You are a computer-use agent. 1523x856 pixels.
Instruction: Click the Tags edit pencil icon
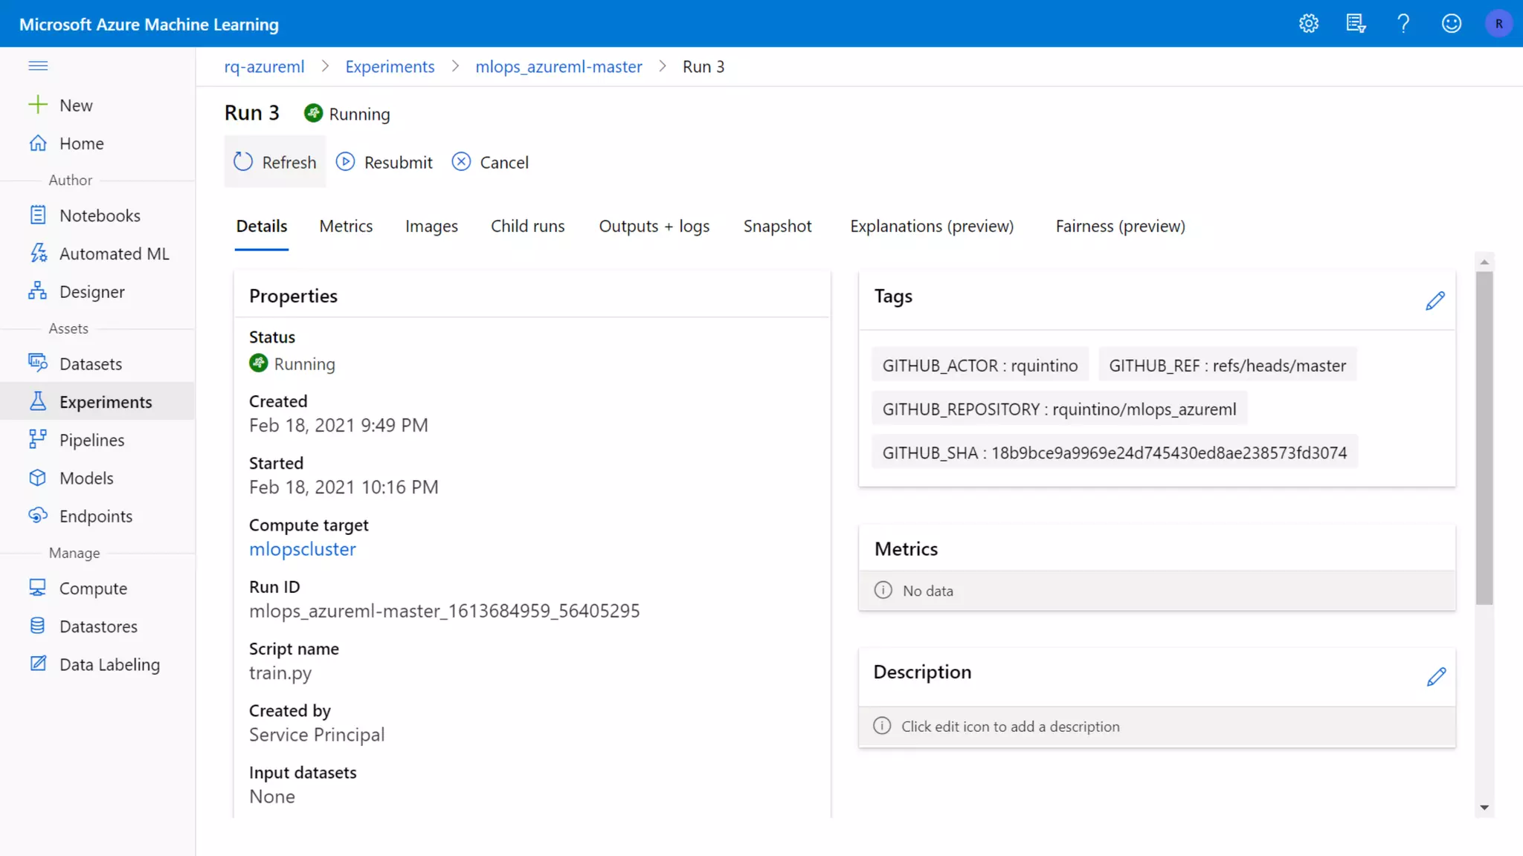pyautogui.click(x=1435, y=301)
